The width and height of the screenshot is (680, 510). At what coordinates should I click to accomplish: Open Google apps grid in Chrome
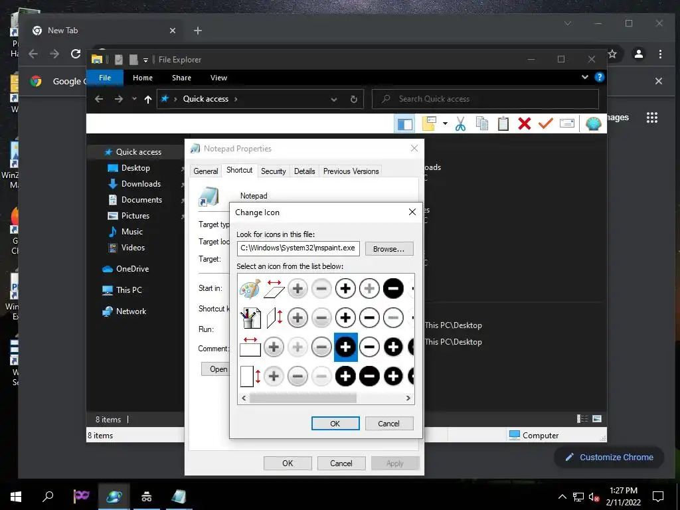click(652, 118)
